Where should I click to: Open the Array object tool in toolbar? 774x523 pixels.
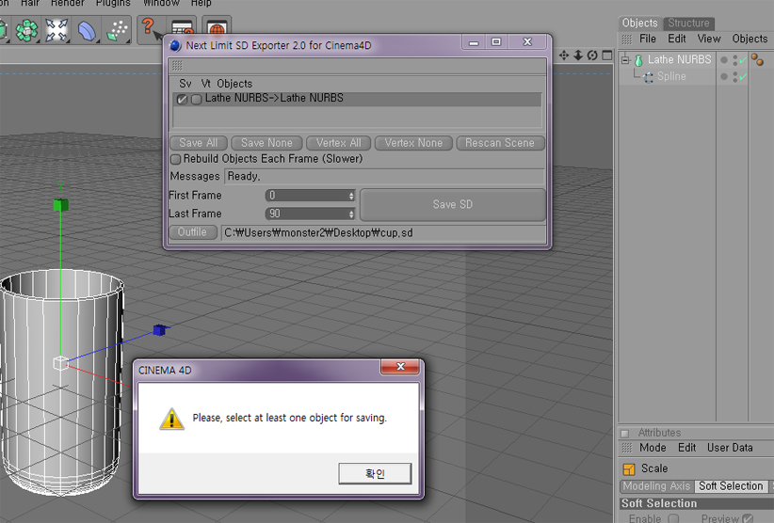pos(26,30)
